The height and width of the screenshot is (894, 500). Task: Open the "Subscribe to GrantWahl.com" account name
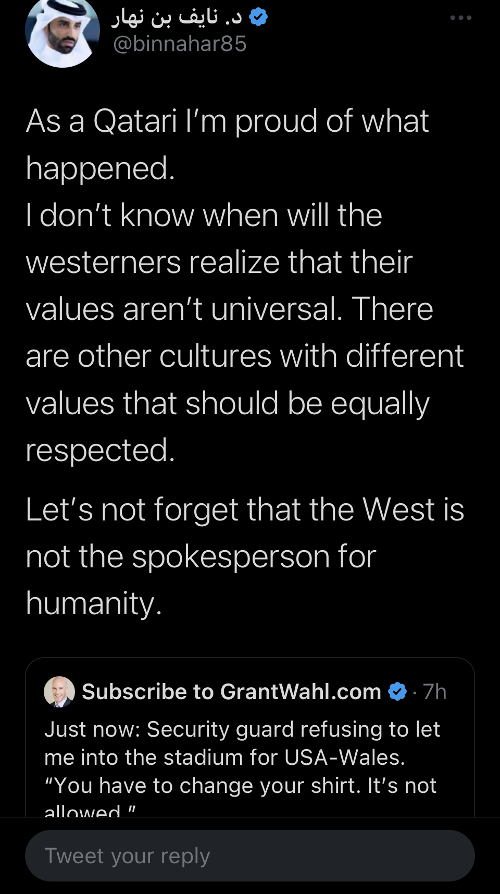pyautogui.click(x=231, y=691)
